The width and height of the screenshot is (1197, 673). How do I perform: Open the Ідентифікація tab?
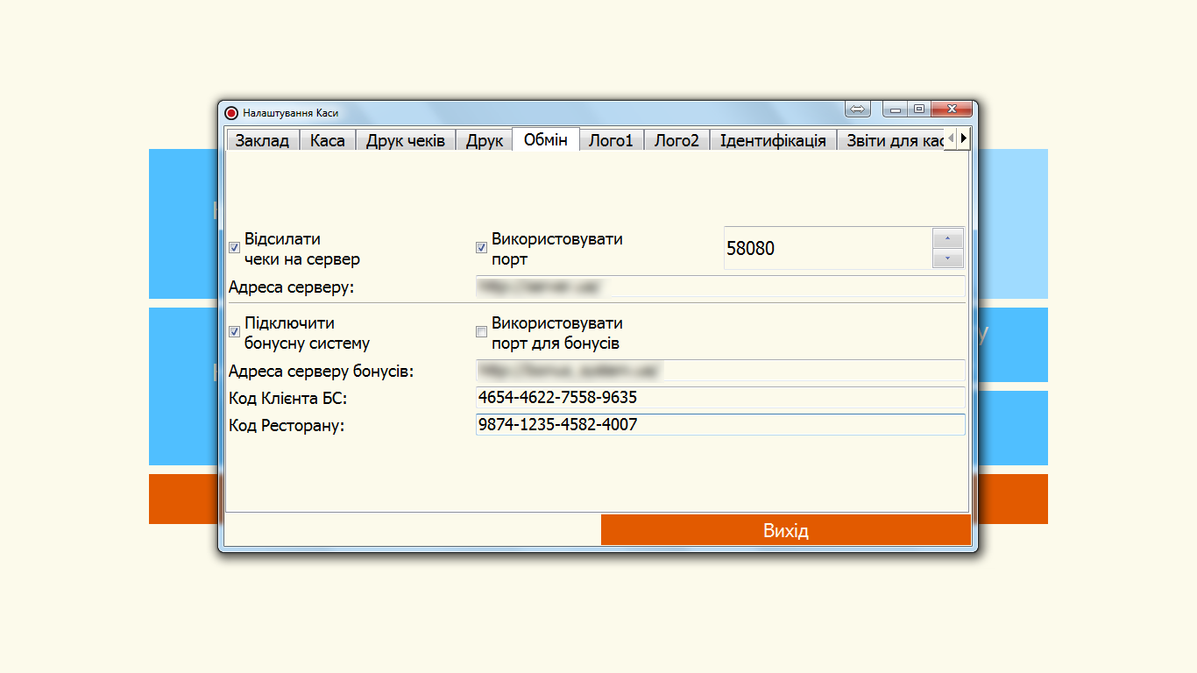(772, 141)
